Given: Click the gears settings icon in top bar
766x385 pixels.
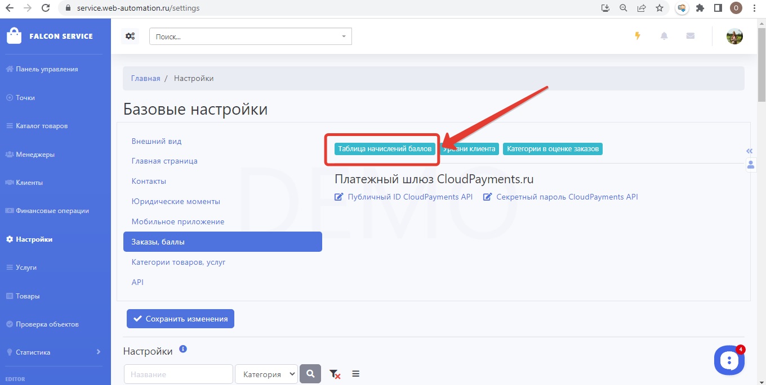Looking at the screenshot, I should click(x=130, y=37).
